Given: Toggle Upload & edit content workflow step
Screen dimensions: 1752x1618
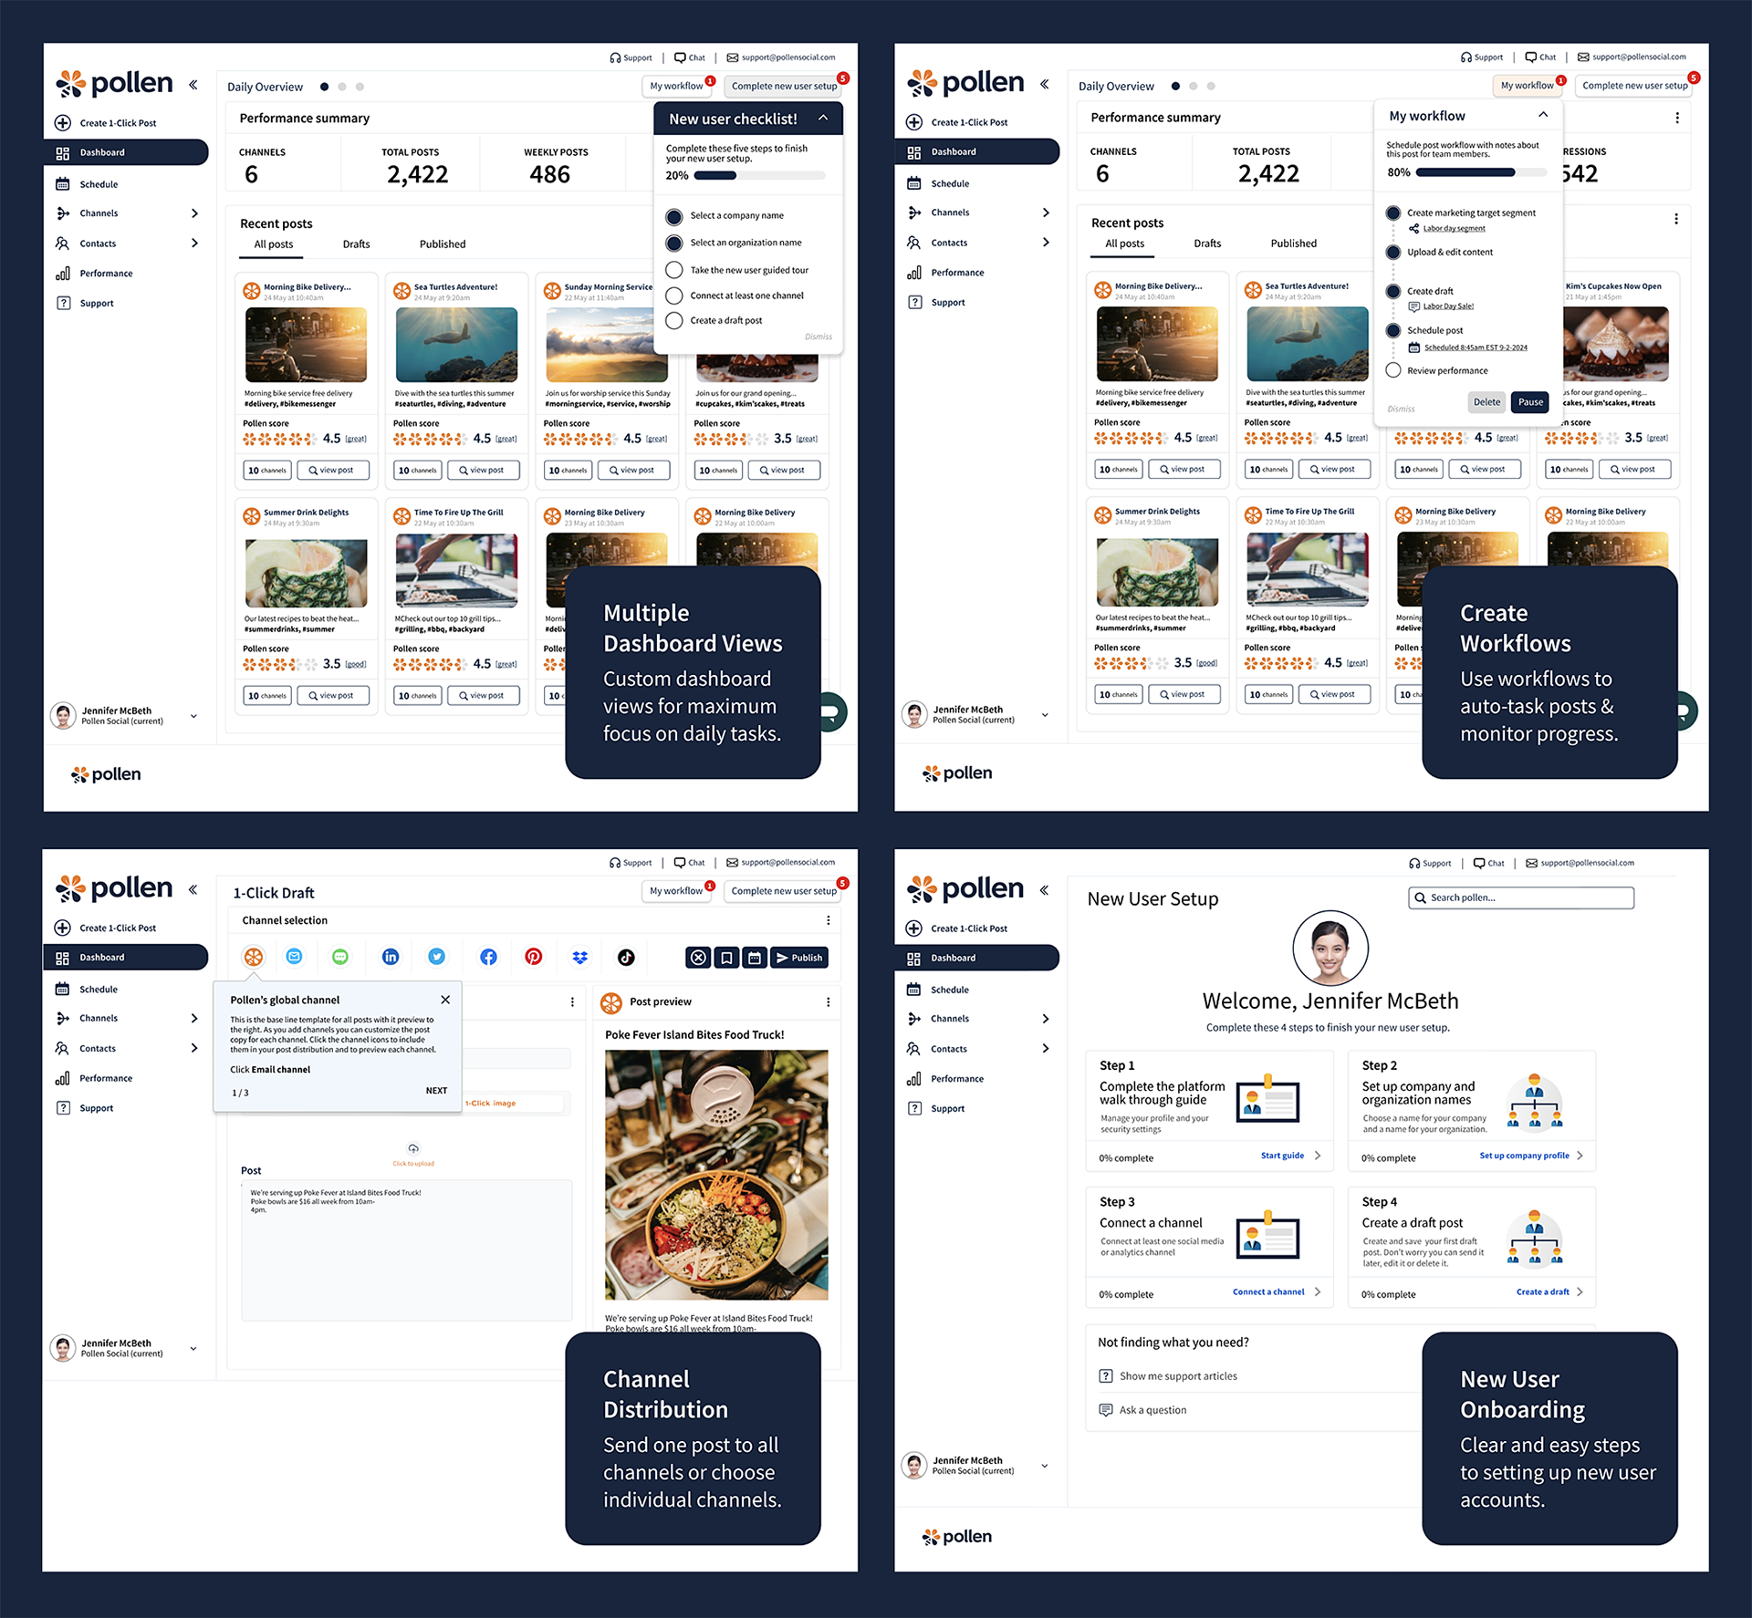Looking at the screenshot, I should 1393,252.
